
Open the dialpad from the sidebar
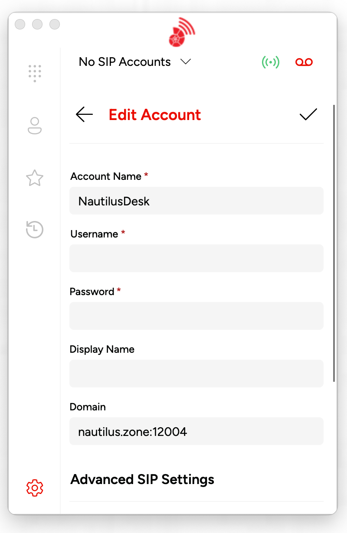click(35, 73)
